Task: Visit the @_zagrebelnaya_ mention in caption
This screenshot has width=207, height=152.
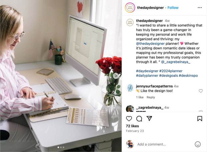Action: click(x=176, y=62)
